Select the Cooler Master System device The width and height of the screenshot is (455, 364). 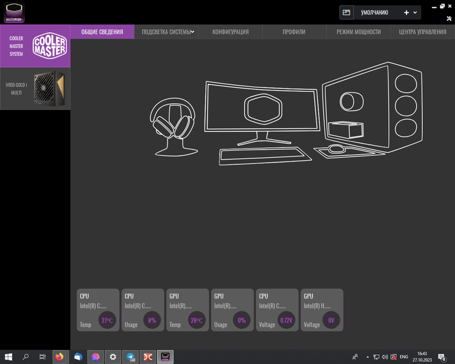35,46
